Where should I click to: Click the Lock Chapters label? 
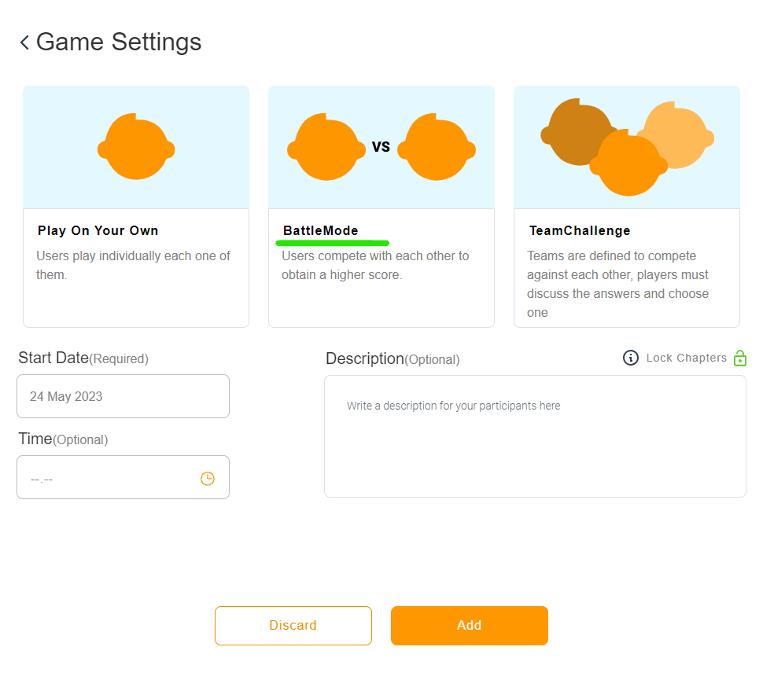click(686, 358)
